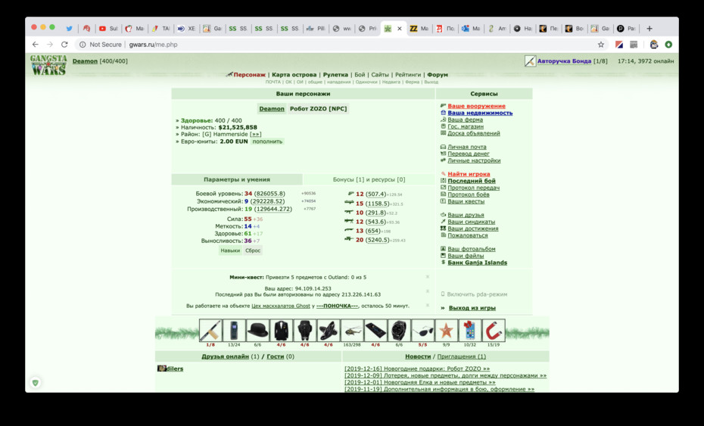Click the magnifier icon beside Найти игрока
The width and height of the screenshot is (704, 426).
click(x=443, y=174)
